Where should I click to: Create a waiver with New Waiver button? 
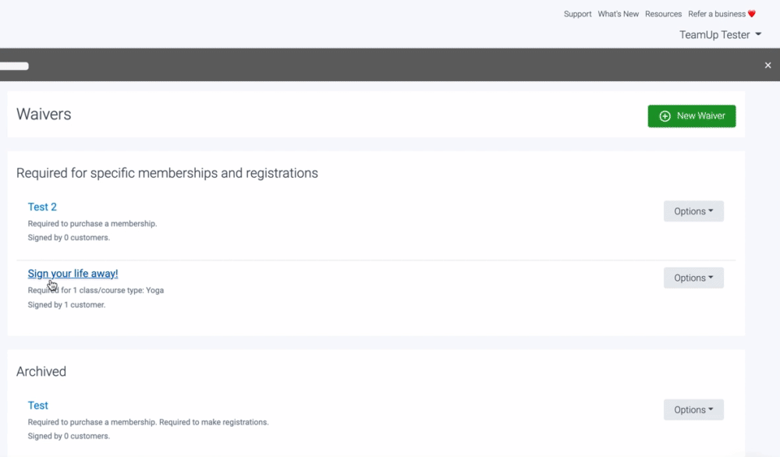pyautogui.click(x=691, y=116)
